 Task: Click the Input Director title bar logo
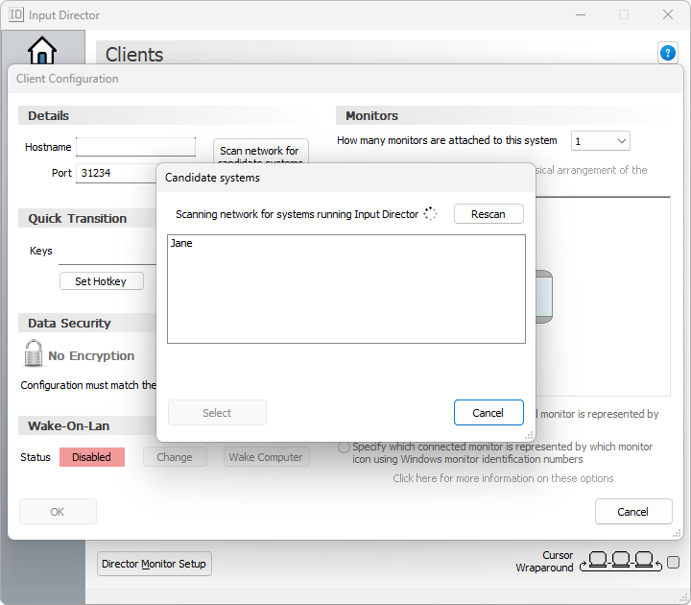click(x=16, y=14)
